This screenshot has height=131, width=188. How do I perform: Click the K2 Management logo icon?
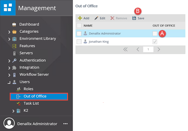[x=8, y=8]
